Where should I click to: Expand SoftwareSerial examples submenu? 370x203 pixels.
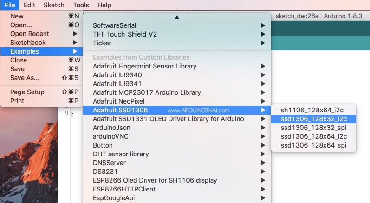tap(177, 25)
